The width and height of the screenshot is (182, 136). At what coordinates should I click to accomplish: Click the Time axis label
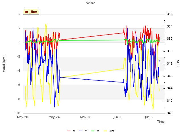161,122
